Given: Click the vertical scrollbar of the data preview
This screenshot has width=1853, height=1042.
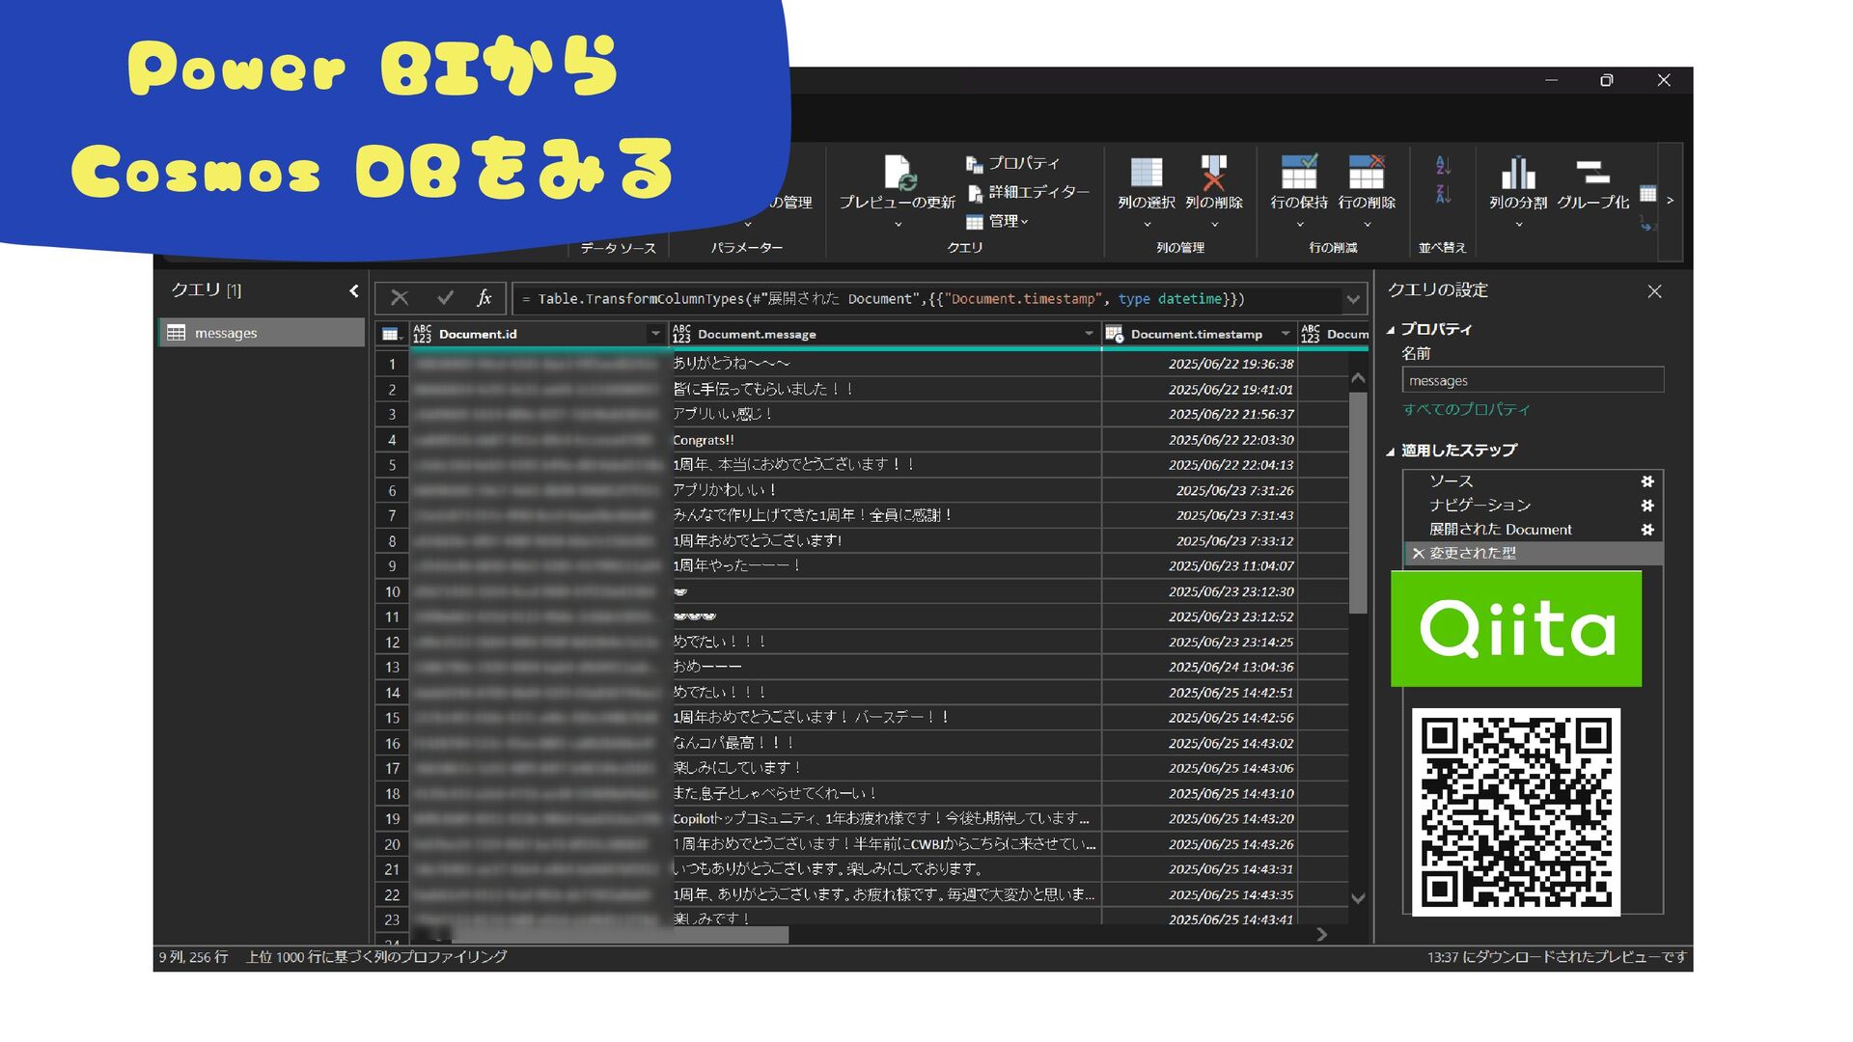Looking at the screenshot, I should point(1358,502).
